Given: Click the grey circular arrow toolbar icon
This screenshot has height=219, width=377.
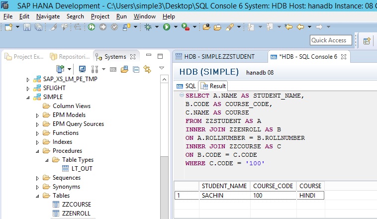Looking at the screenshot, I should 103,27.
